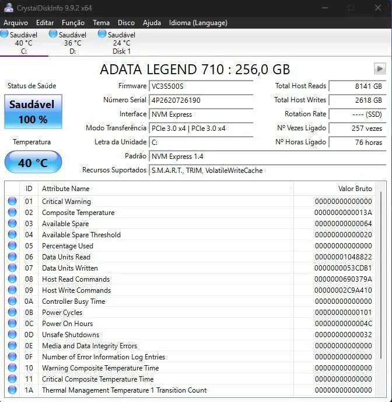Click the Padrão field NVM Express 1.4
The height and width of the screenshot is (402, 392).
(x=267, y=157)
